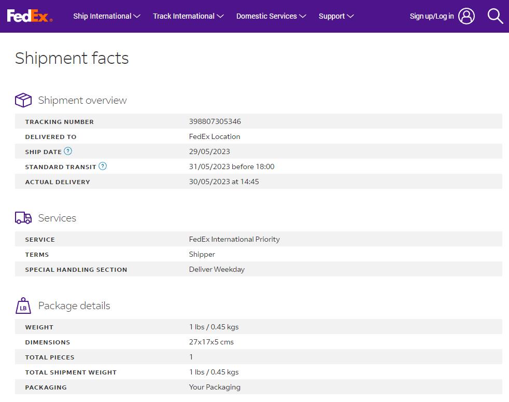The height and width of the screenshot is (402, 509).
Task: Click the STANDARD TRANSIT label
Action: (61, 167)
